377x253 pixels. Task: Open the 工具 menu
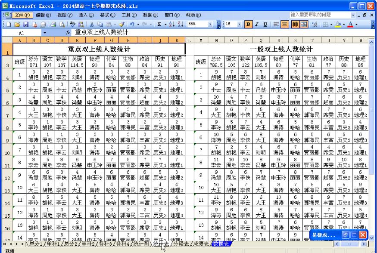click(x=129, y=15)
